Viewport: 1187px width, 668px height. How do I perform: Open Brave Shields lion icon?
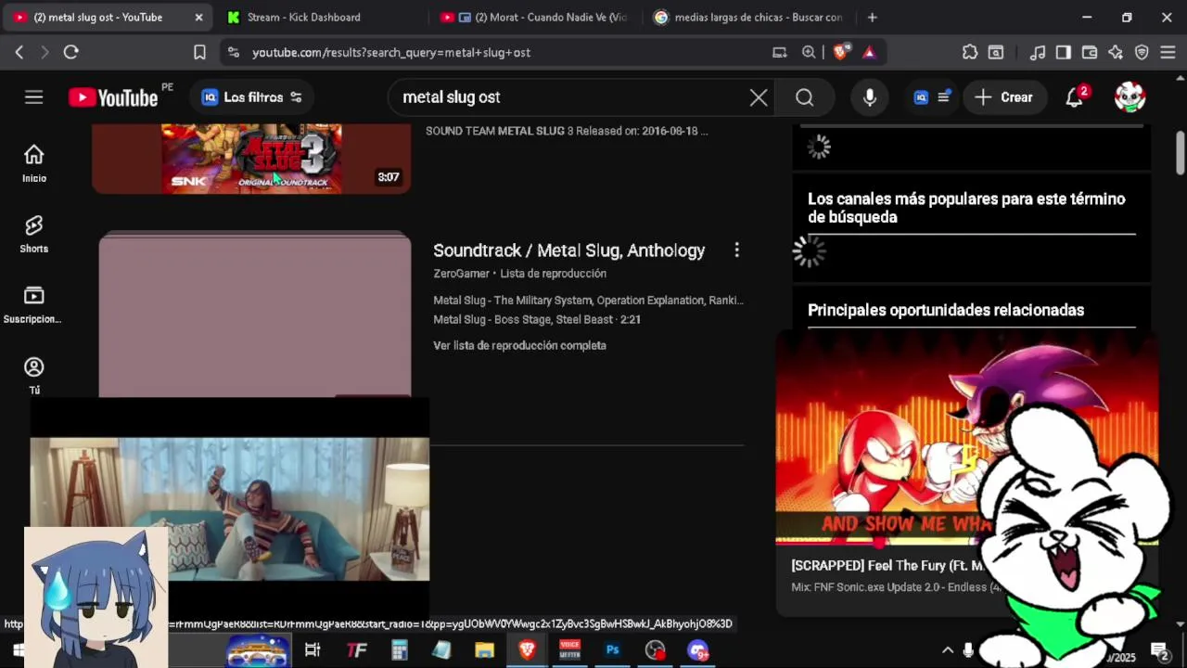click(840, 53)
